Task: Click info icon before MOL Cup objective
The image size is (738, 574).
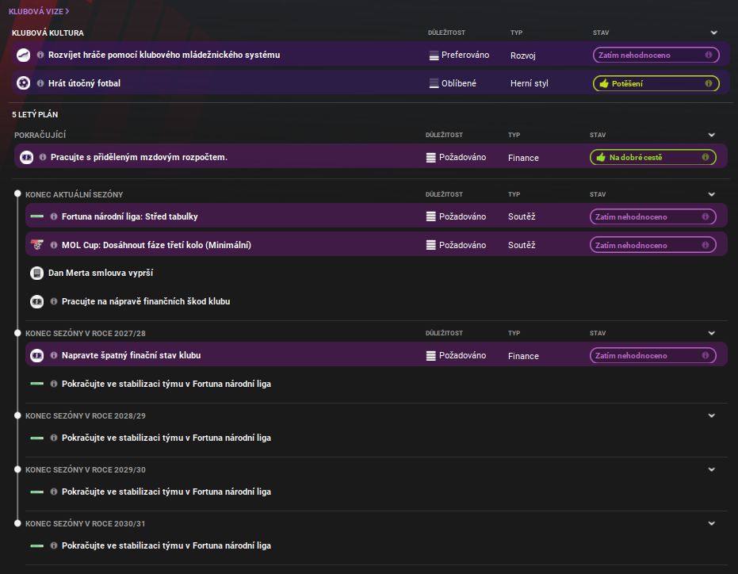Action: pyautogui.click(x=54, y=245)
